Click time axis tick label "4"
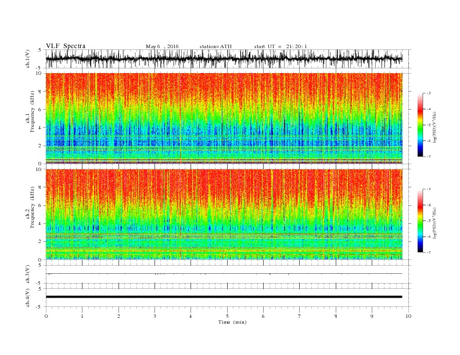Screen dimensions: 460x355 [191, 316]
